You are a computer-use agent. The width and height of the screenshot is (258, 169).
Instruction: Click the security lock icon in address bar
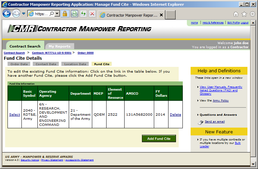(65, 14)
